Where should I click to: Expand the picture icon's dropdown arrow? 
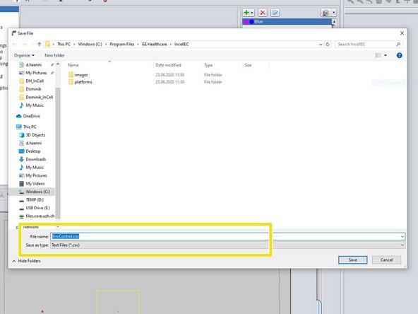pyautogui.click(x=333, y=13)
